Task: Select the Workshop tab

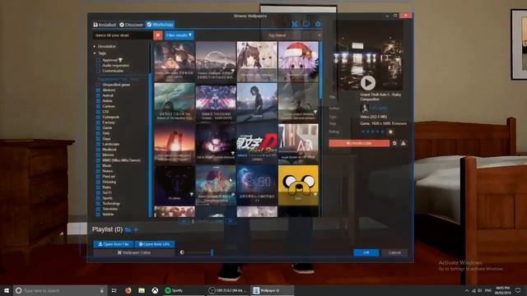Action: pyautogui.click(x=160, y=25)
